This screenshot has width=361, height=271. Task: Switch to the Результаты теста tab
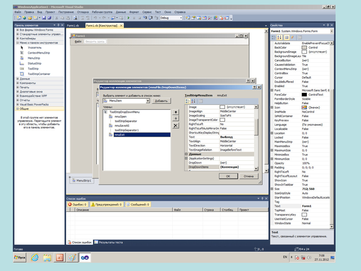(x=108, y=242)
